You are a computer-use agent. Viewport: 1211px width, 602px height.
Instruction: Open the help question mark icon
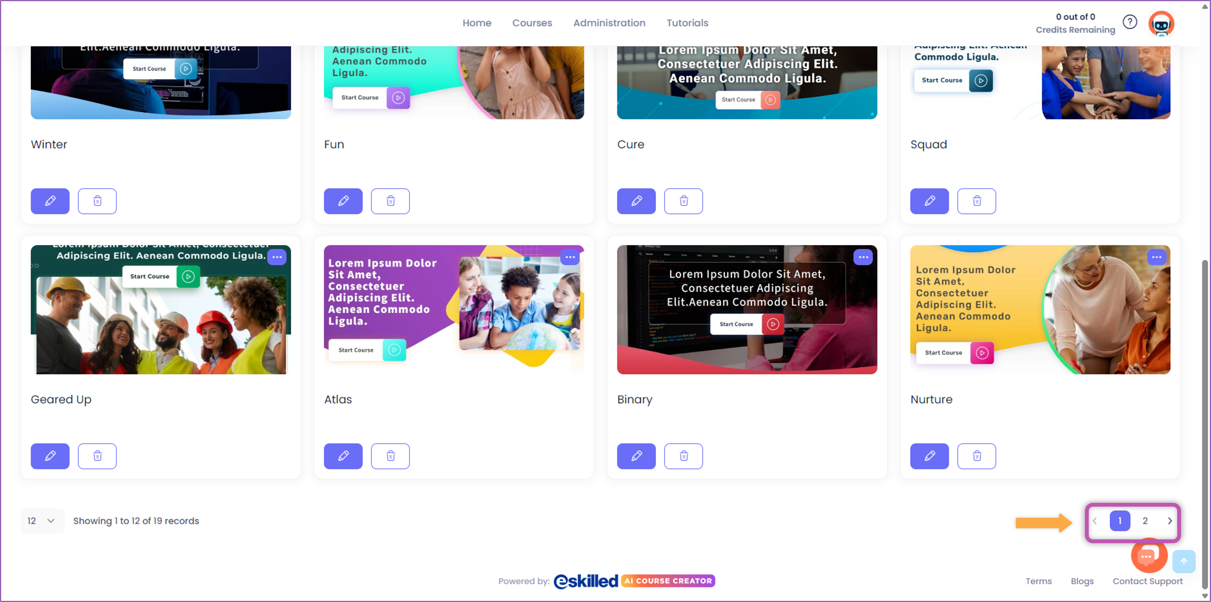click(x=1130, y=22)
